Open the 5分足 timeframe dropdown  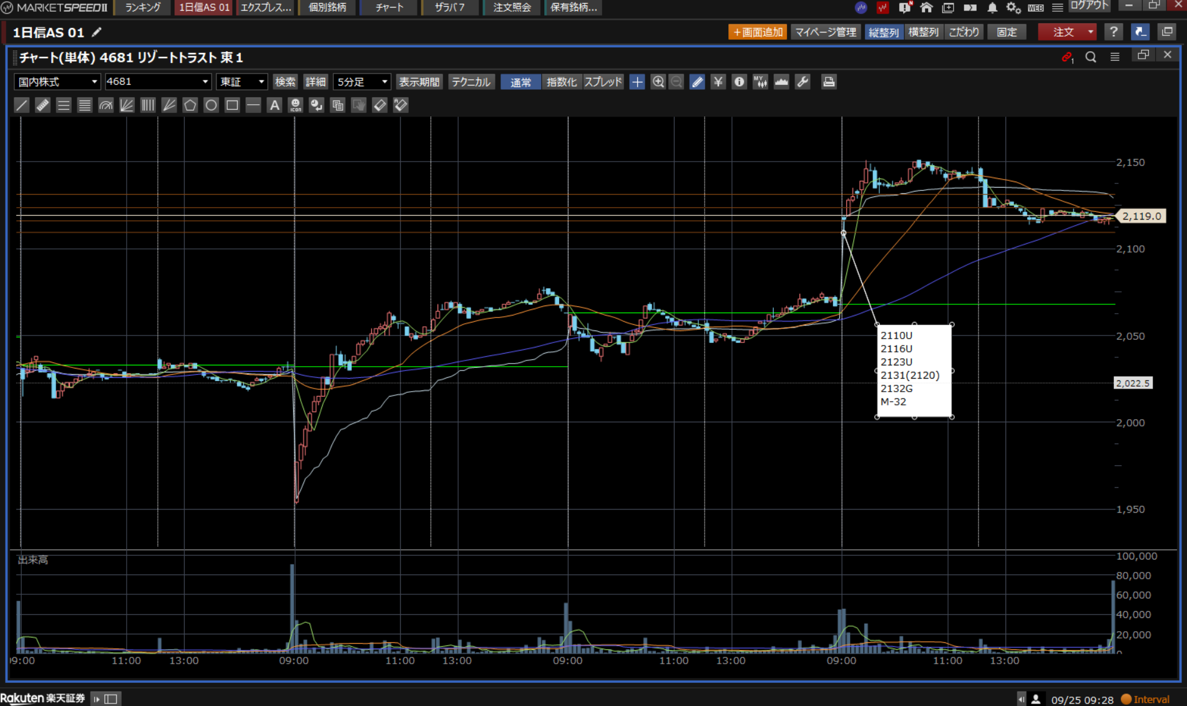pyautogui.click(x=362, y=82)
